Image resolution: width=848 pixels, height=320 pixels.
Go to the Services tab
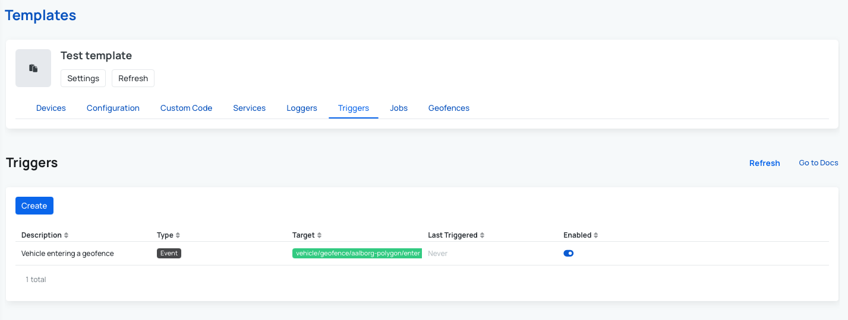pyautogui.click(x=249, y=108)
